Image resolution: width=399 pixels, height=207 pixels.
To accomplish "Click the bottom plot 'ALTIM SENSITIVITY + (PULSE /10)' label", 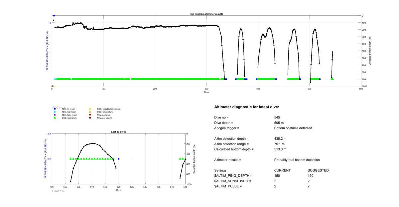I will 46,159.
